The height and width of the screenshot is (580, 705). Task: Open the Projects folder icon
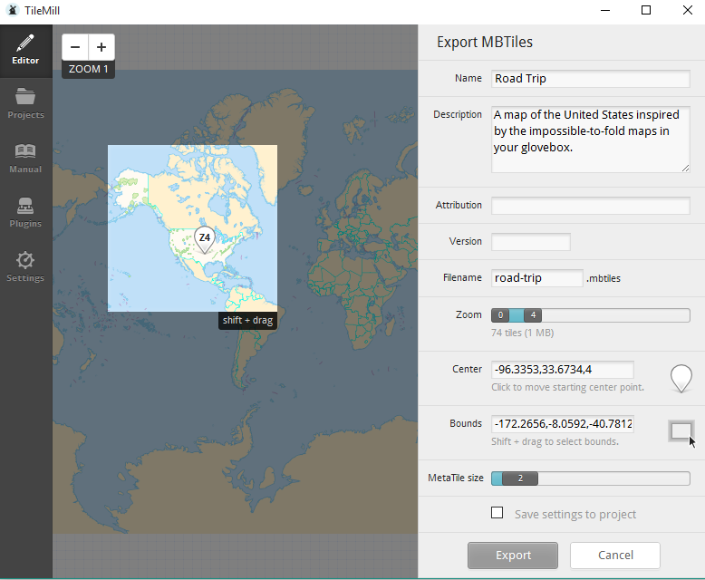click(x=25, y=103)
